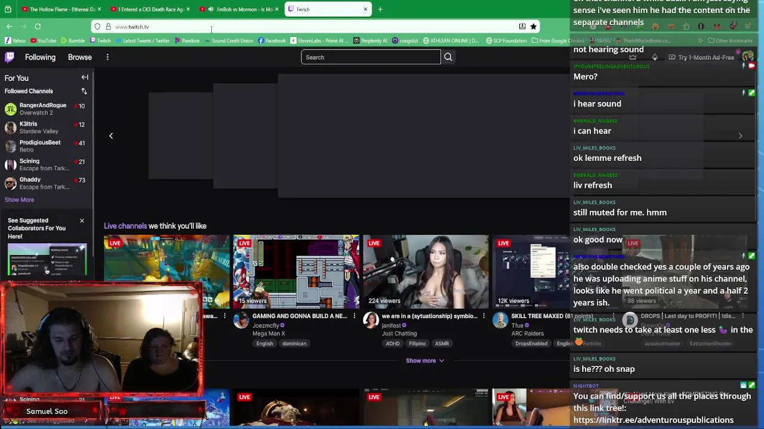Expand followed channels with Show More
The width and height of the screenshot is (764, 429).
click(x=19, y=200)
